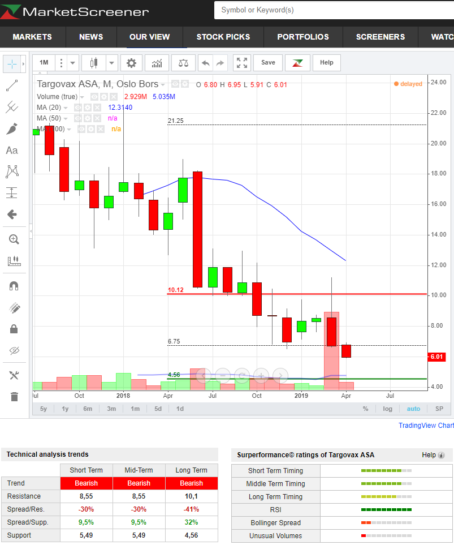
Task: Click the trash icon to remove drawings
Action: coord(14,397)
